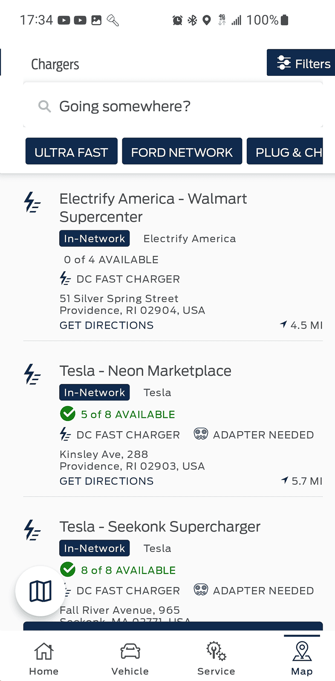335x681 pixels.
Task: Tap the distance arrow next to 4.5 MI
Action: click(x=283, y=324)
